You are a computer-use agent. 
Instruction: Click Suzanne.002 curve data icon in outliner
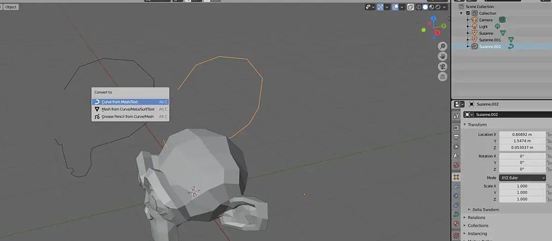tap(511, 46)
